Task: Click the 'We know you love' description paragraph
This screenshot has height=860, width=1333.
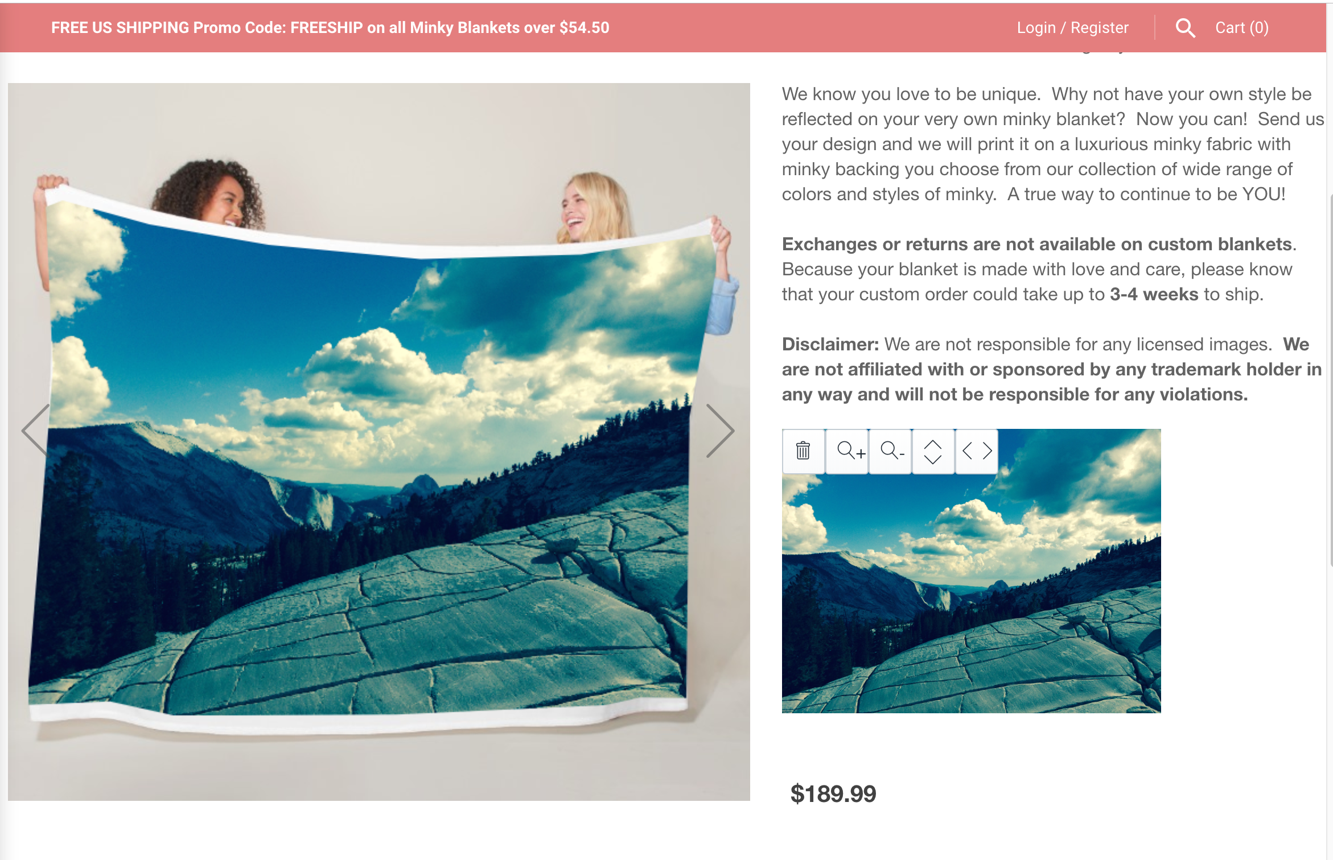Action: 1053,144
